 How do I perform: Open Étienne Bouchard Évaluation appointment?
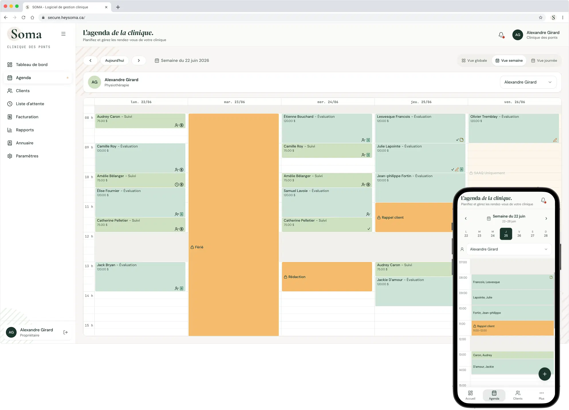point(327,128)
